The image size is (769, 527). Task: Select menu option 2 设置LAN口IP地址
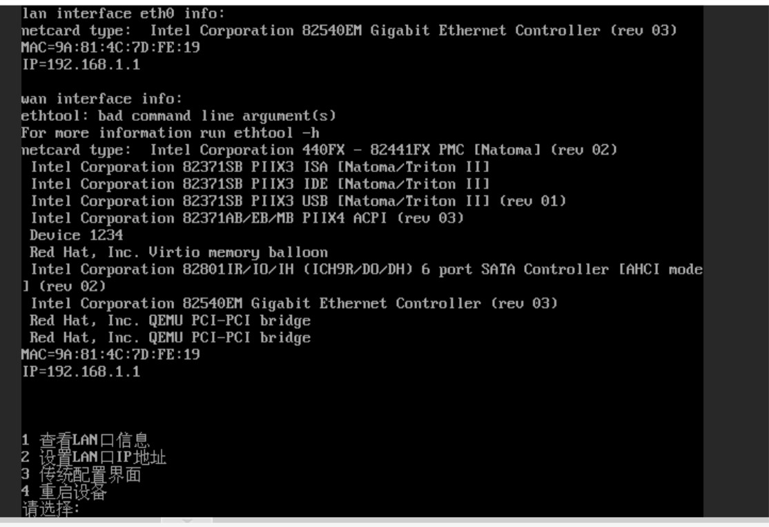94,457
